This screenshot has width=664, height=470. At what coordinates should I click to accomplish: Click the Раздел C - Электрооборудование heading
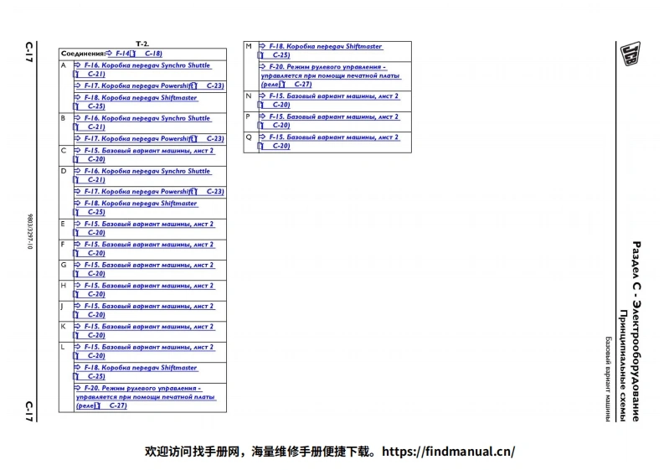pos(636,331)
